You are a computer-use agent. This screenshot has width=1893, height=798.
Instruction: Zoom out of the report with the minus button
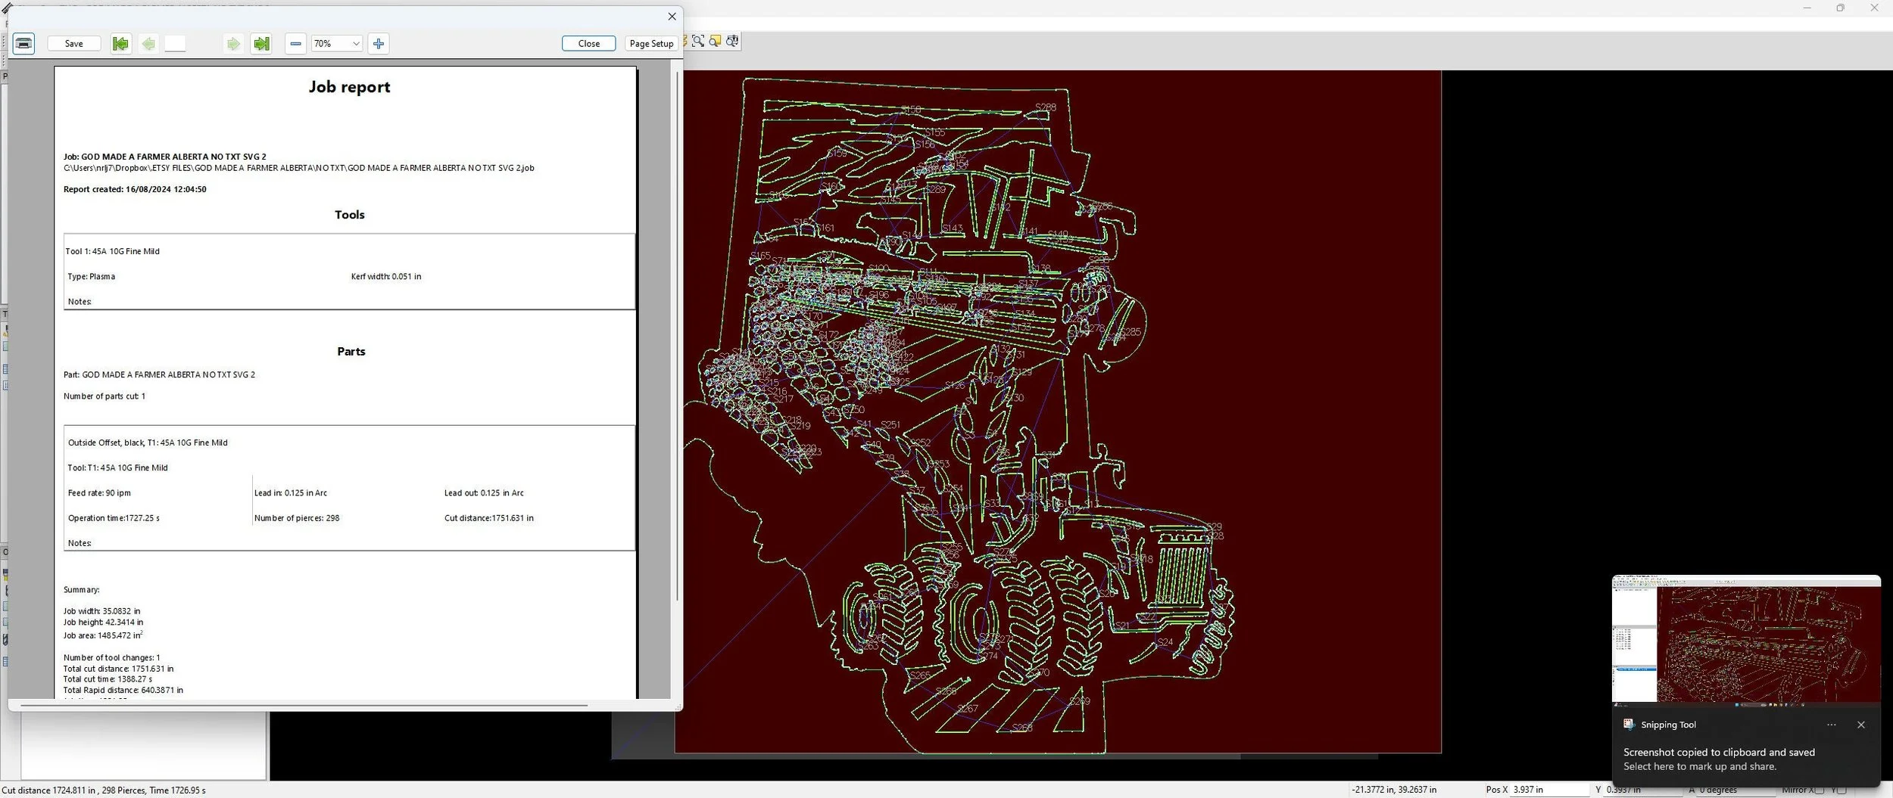pos(295,43)
